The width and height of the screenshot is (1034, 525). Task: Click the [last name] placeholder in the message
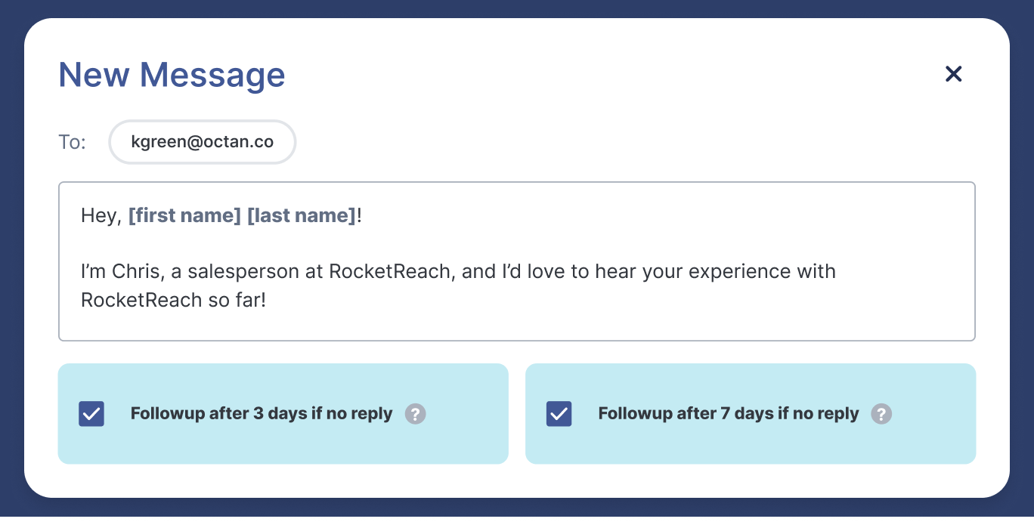[x=301, y=216]
